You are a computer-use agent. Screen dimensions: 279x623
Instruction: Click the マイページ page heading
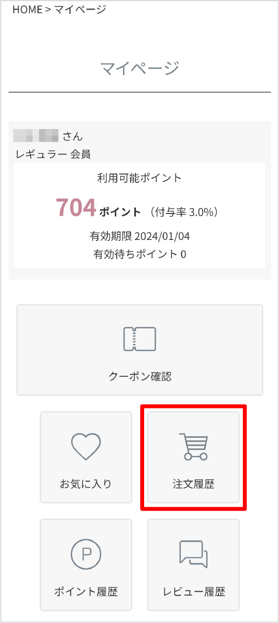pyautogui.click(x=140, y=68)
